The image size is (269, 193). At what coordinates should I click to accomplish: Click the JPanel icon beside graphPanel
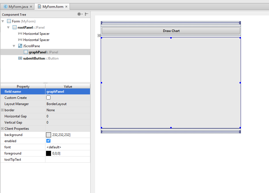point(26,52)
